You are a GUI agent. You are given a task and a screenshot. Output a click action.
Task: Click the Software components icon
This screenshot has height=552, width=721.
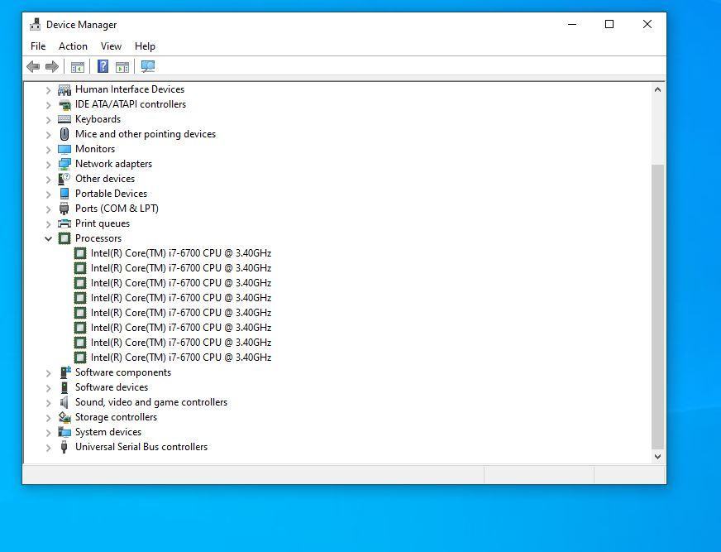[x=64, y=372]
